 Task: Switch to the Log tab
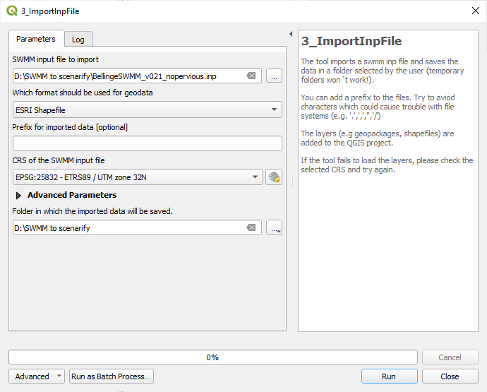(78, 40)
